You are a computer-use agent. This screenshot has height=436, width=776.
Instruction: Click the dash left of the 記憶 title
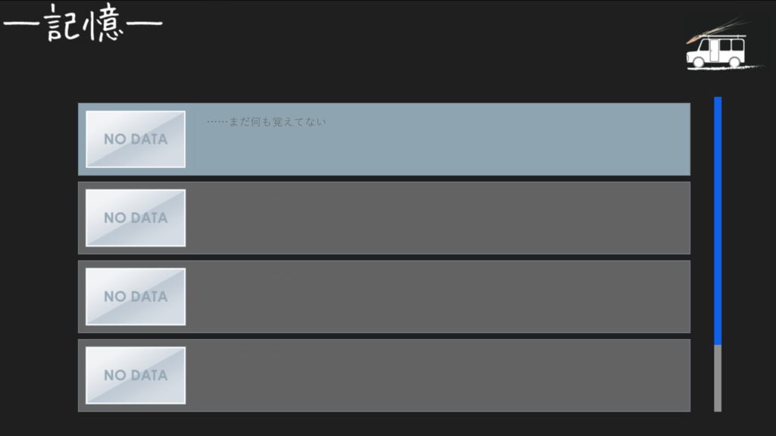[x=20, y=22]
